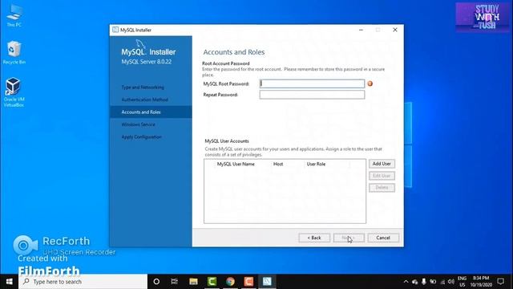Screen dimensions: 513x289
Task: Open Oracle VM VirtualBox desktop icon
Action: (14, 92)
